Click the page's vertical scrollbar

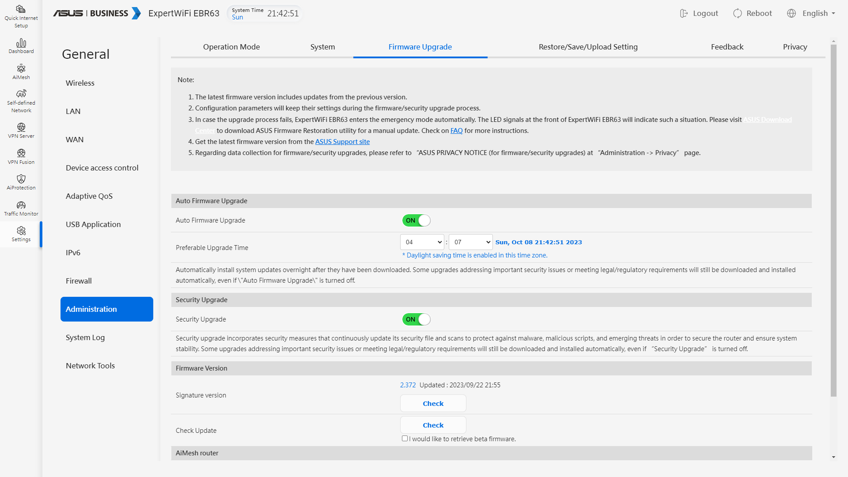point(833,221)
